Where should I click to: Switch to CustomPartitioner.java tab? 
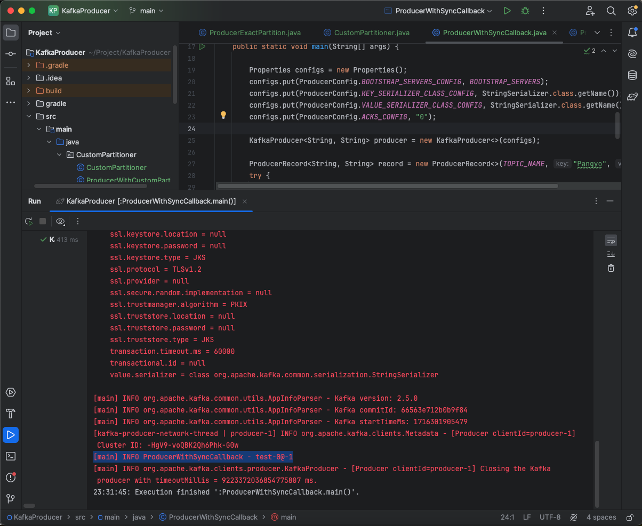[x=366, y=33]
